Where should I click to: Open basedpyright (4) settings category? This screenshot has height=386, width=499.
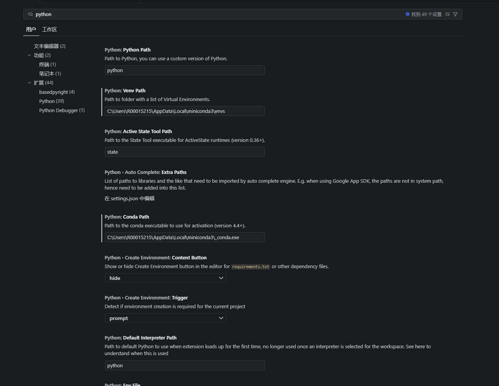tap(57, 92)
